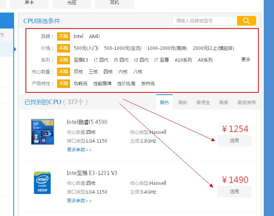Filter series by A8系列
This screenshot has width=274, height=216.
(205, 60)
